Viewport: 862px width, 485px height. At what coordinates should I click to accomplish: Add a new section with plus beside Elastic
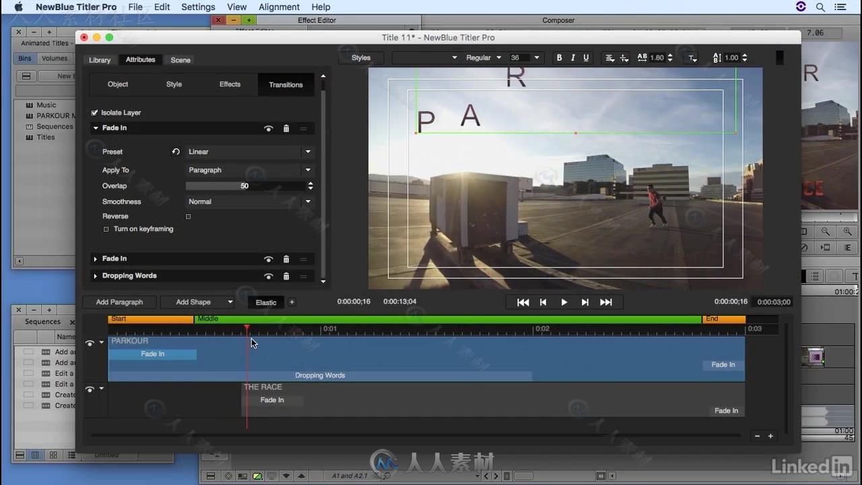(x=292, y=302)
